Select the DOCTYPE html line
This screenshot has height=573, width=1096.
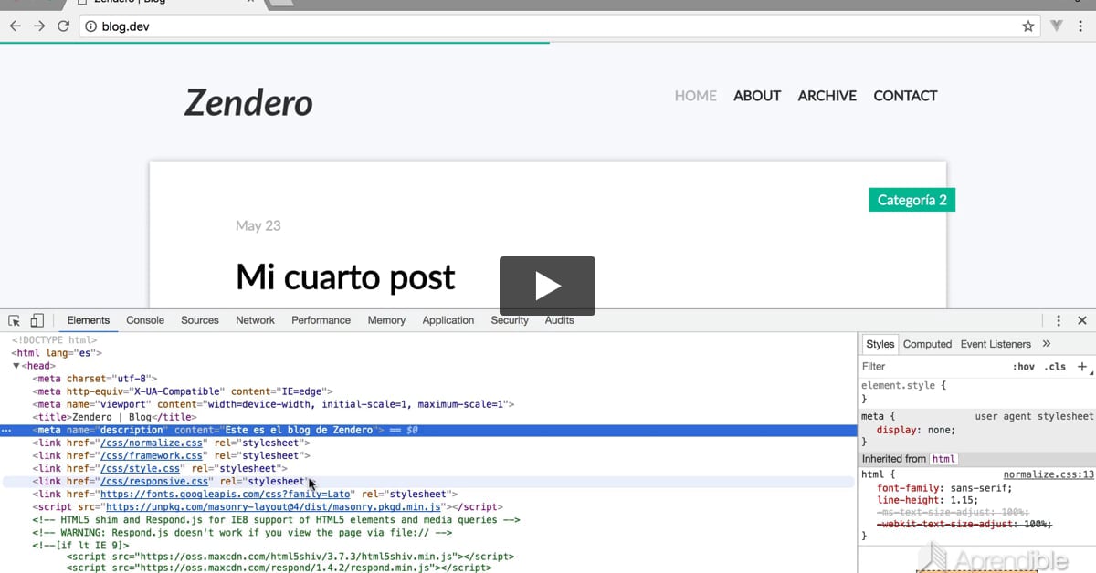tap(54, 340)
